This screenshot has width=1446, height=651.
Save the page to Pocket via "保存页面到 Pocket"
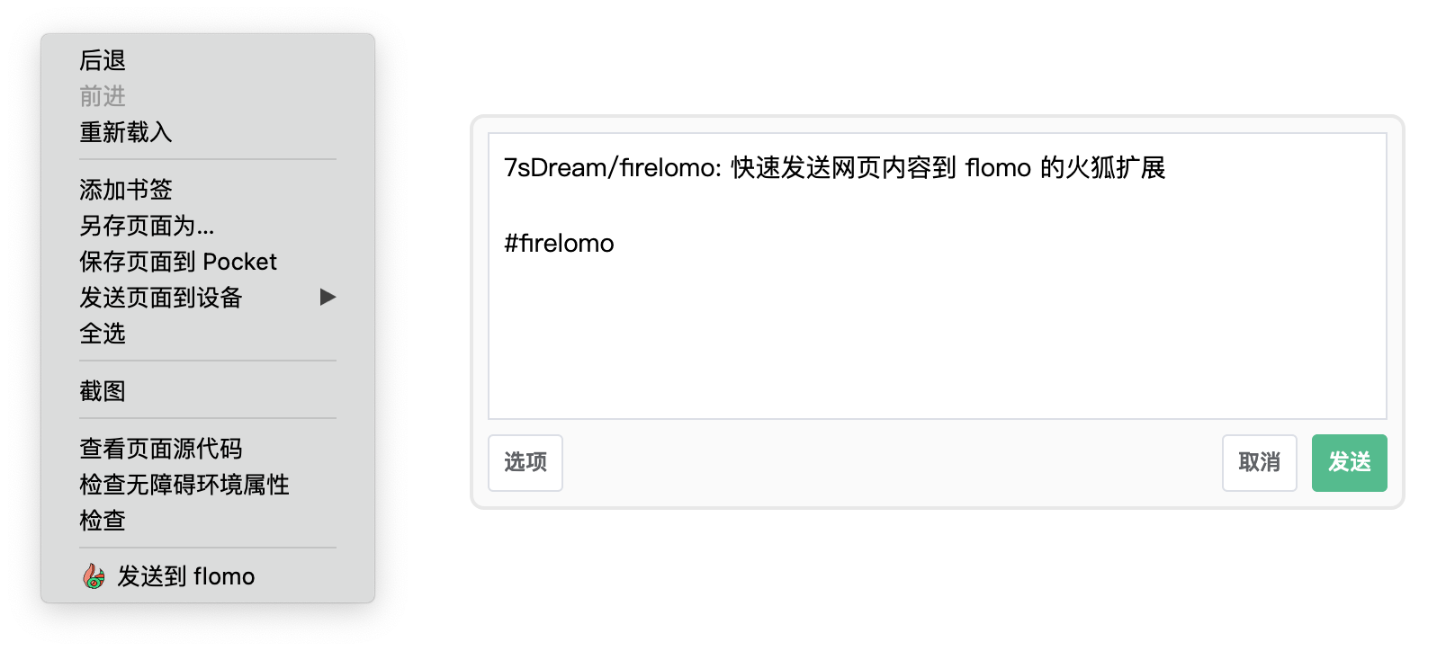177,262
